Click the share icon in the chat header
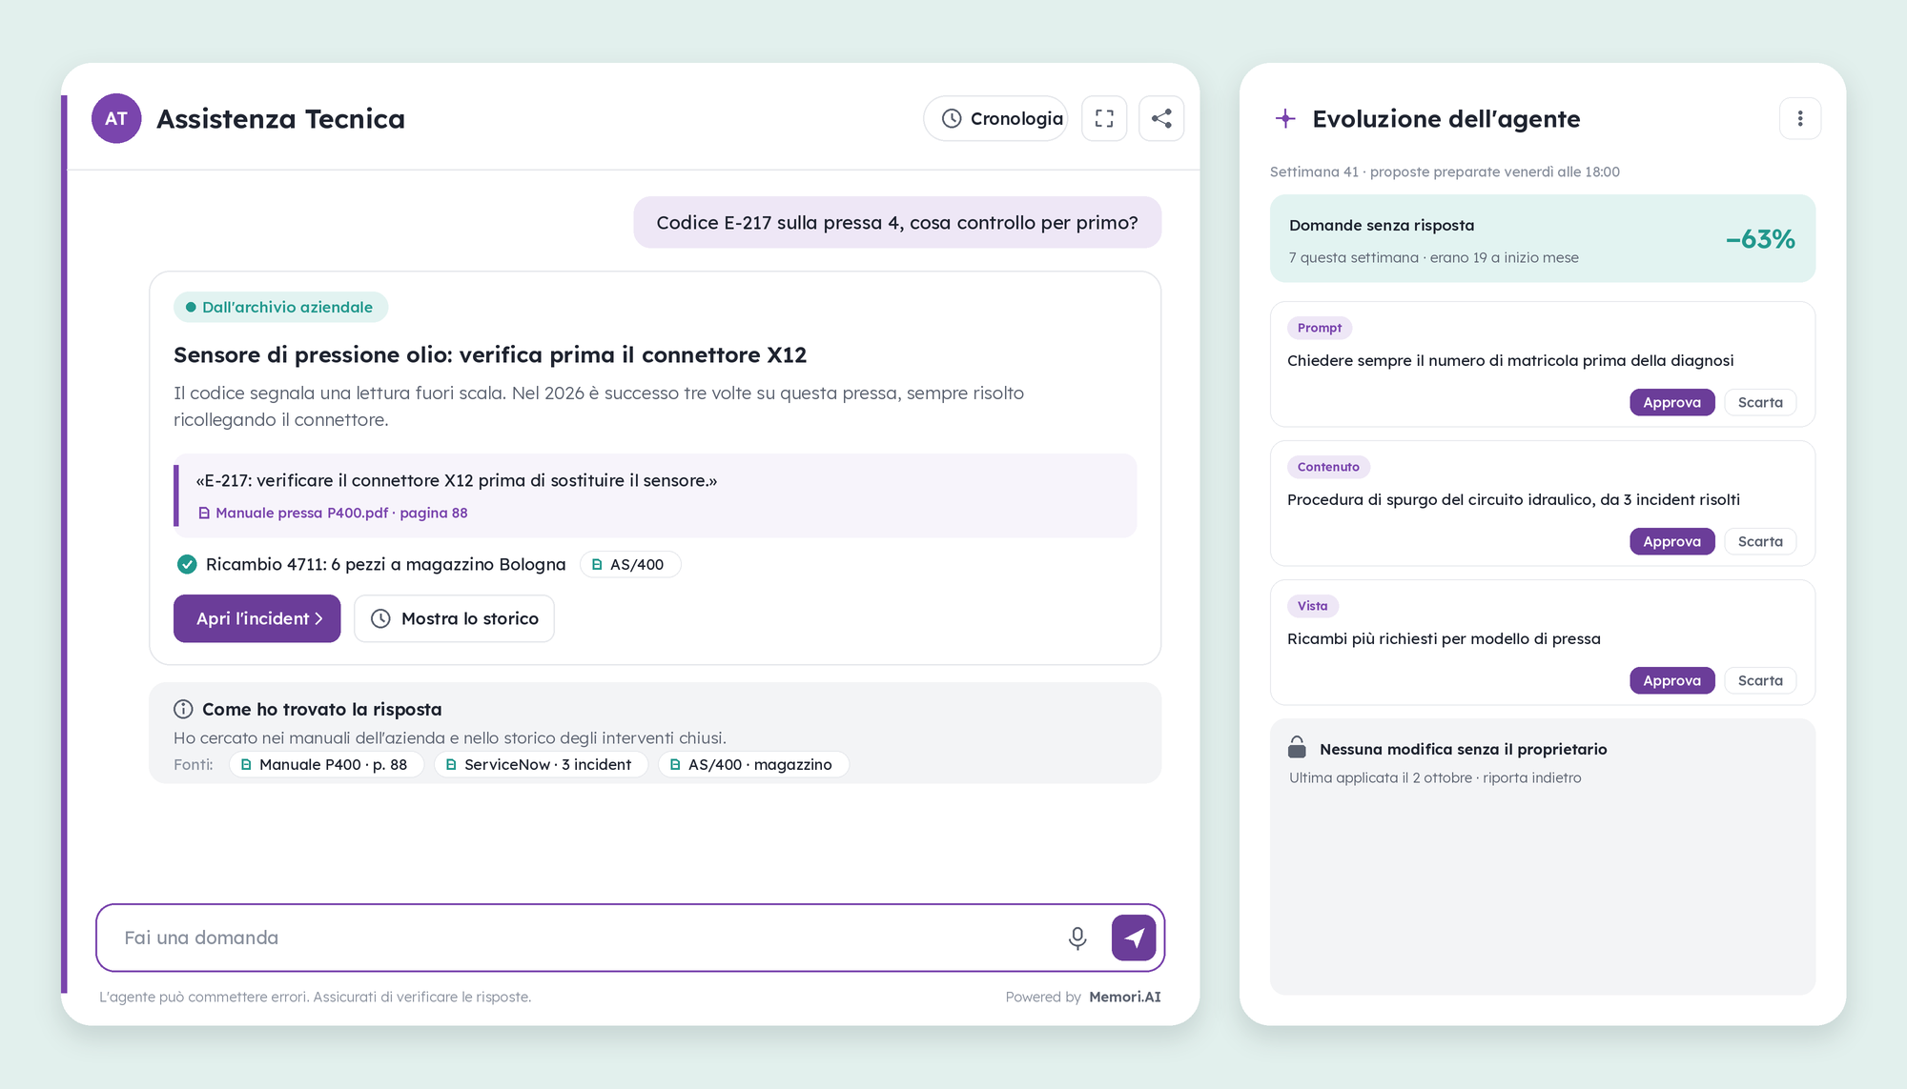This screenshot has width=1907, height=1089. 1161,118
